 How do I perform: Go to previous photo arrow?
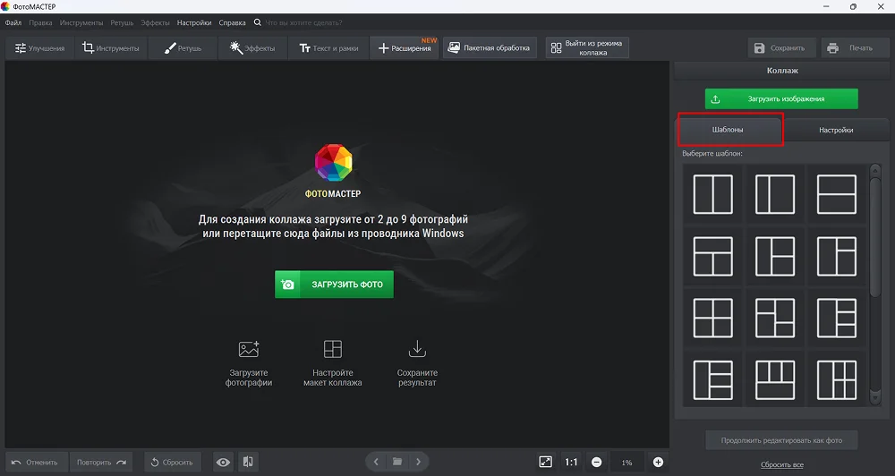click(376, 462)
